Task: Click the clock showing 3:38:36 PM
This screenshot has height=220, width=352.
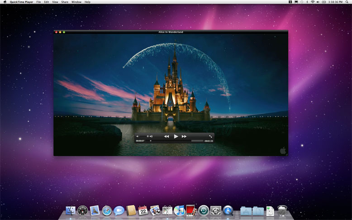Action: 335,2
